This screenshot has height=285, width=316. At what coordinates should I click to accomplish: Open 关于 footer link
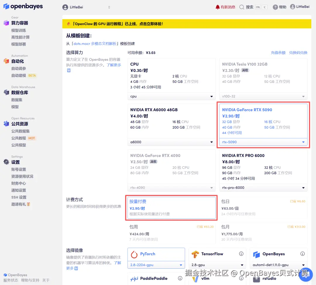pyautogui.click(x=46, y=280)
